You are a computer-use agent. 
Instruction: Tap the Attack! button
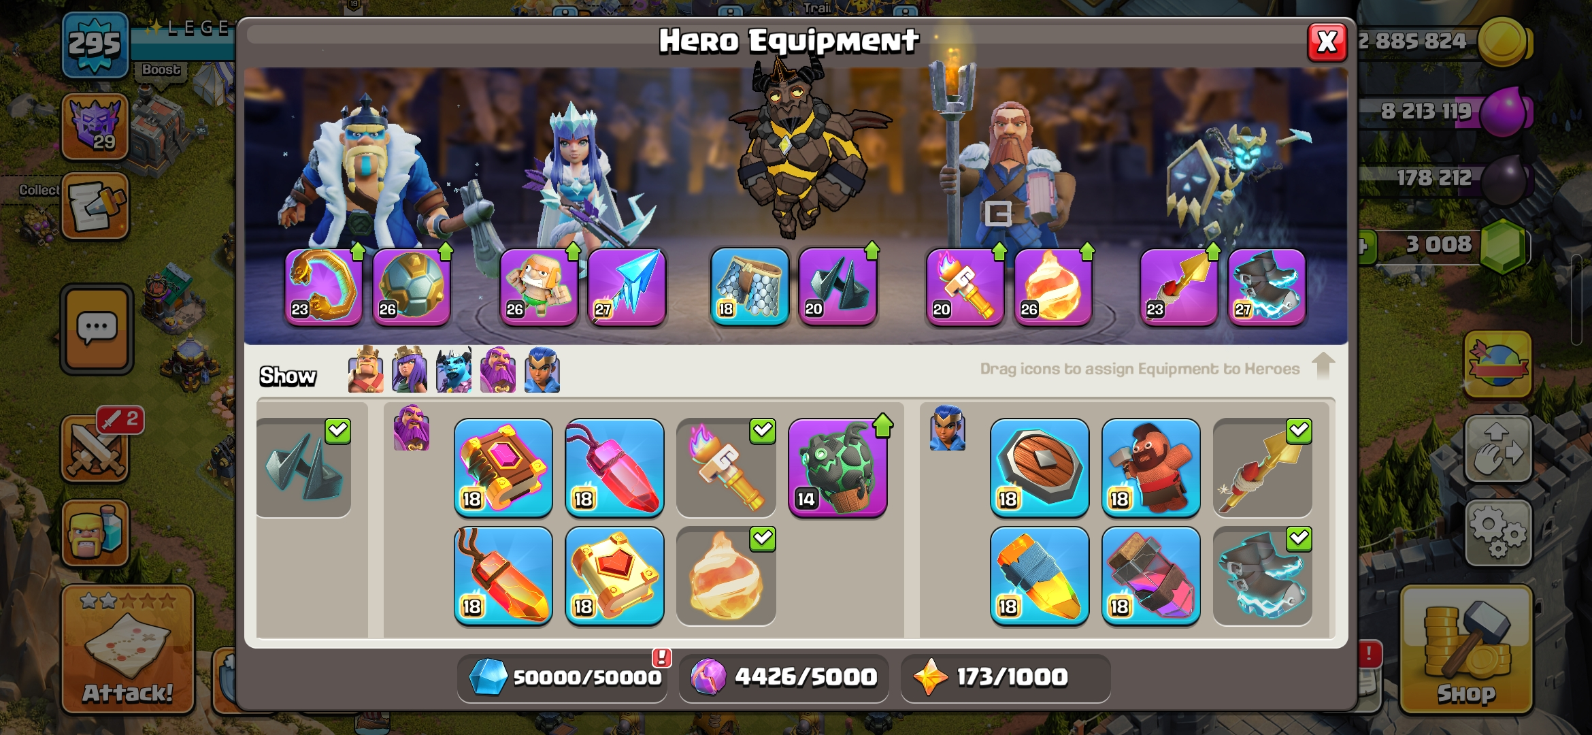coord(128,649)
